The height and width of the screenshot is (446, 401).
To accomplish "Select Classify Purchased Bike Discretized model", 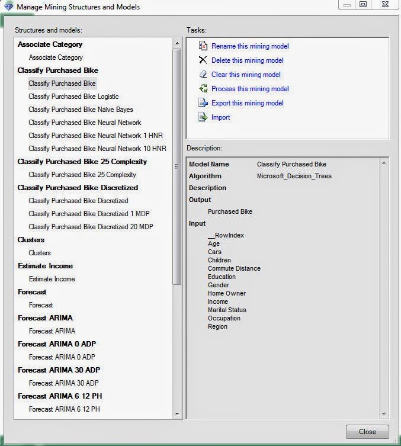I will [x=78, y=201].
